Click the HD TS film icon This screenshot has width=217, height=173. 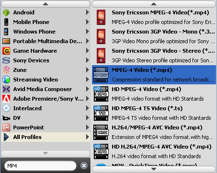[x=101, y=113]
